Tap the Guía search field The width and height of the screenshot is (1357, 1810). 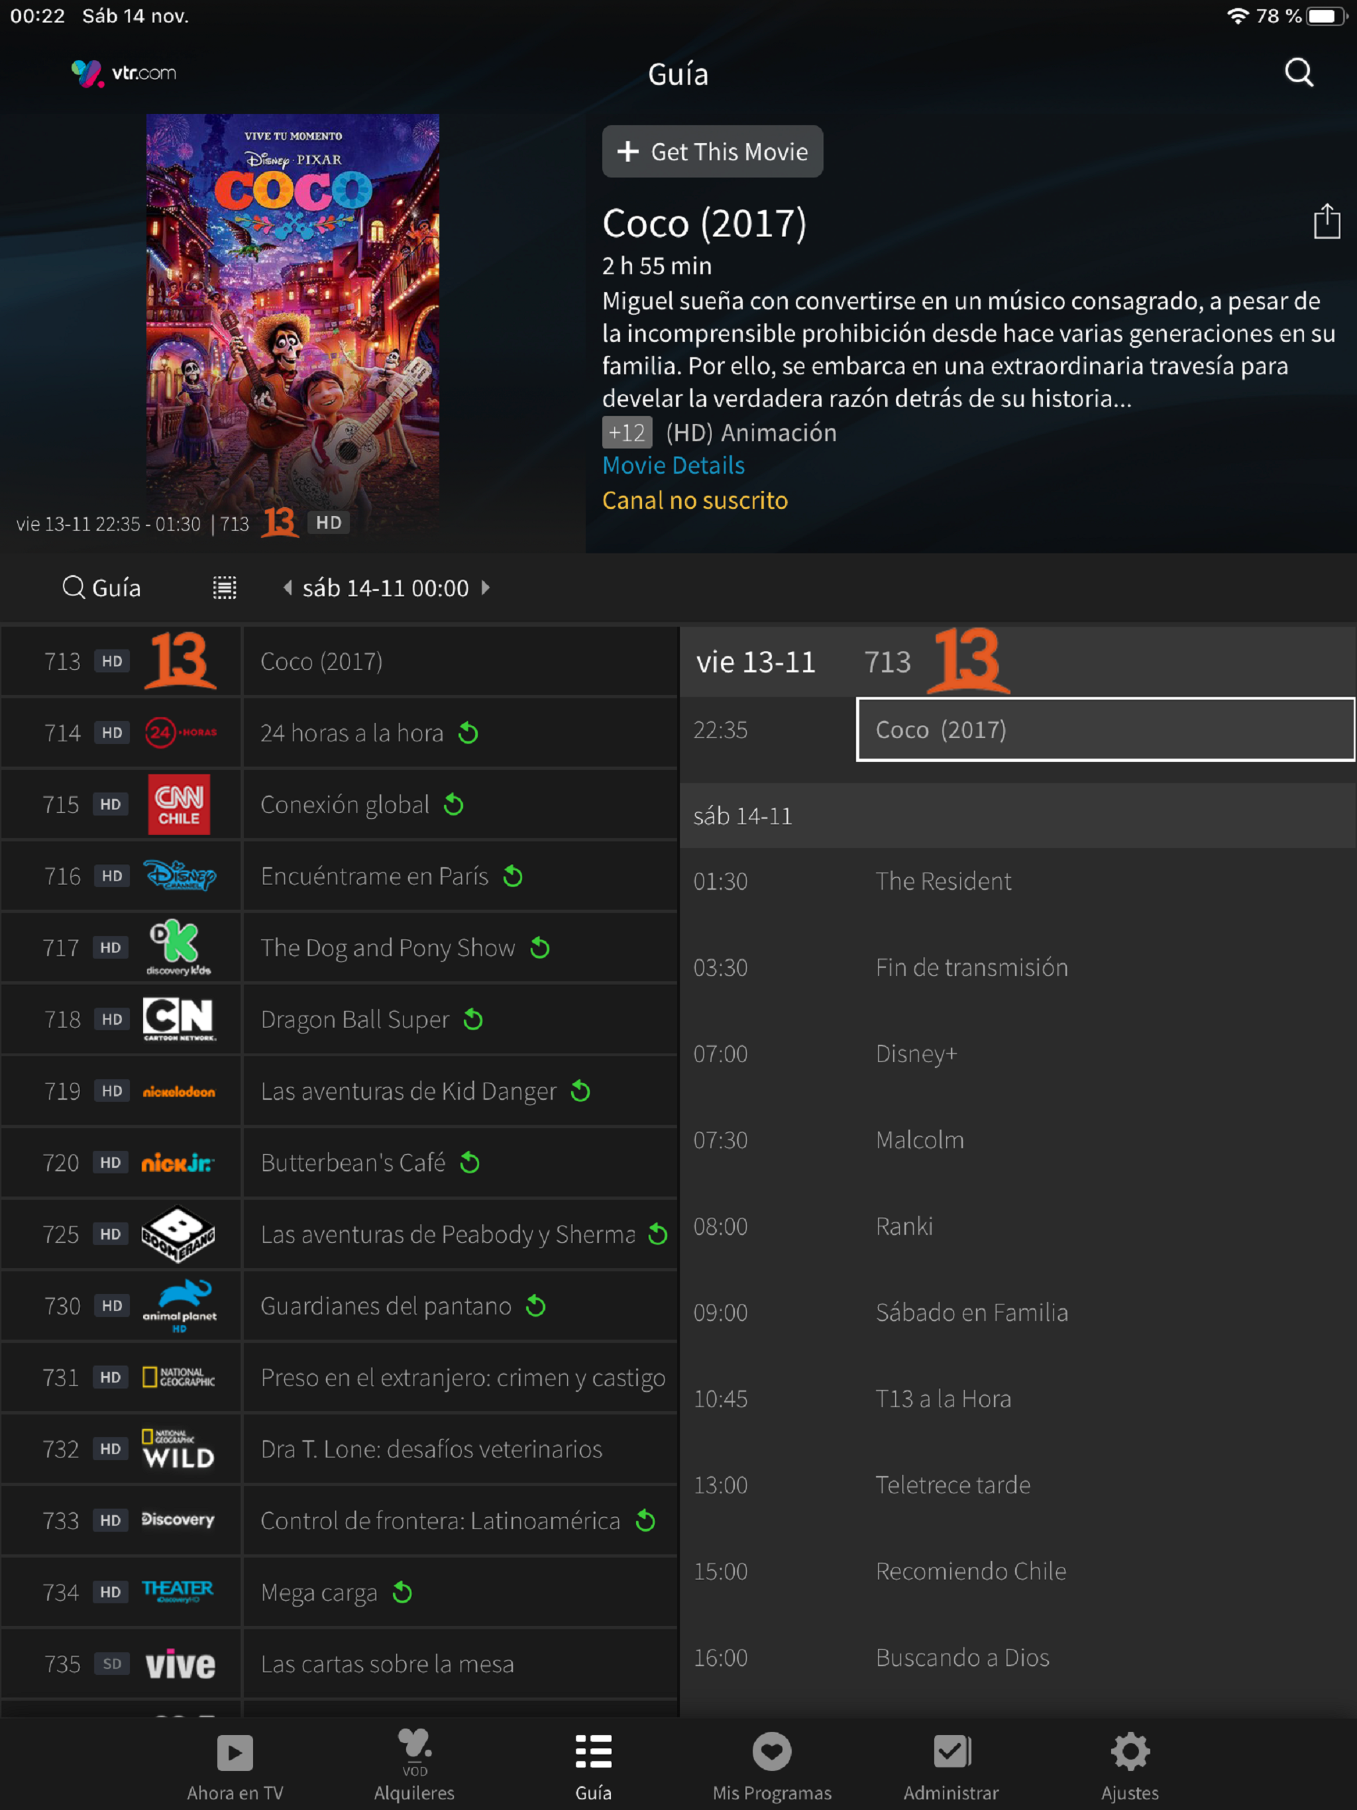[102, 588]
